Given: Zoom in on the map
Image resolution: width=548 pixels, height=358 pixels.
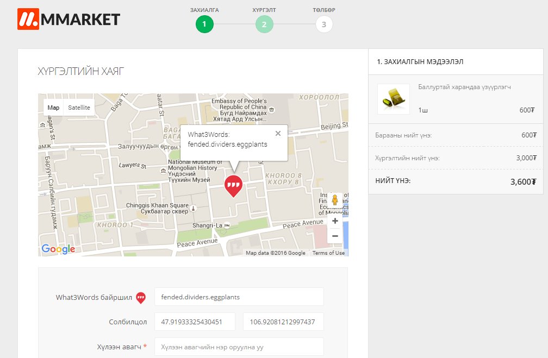Looking at the screenshot, I should pos(335,221).
